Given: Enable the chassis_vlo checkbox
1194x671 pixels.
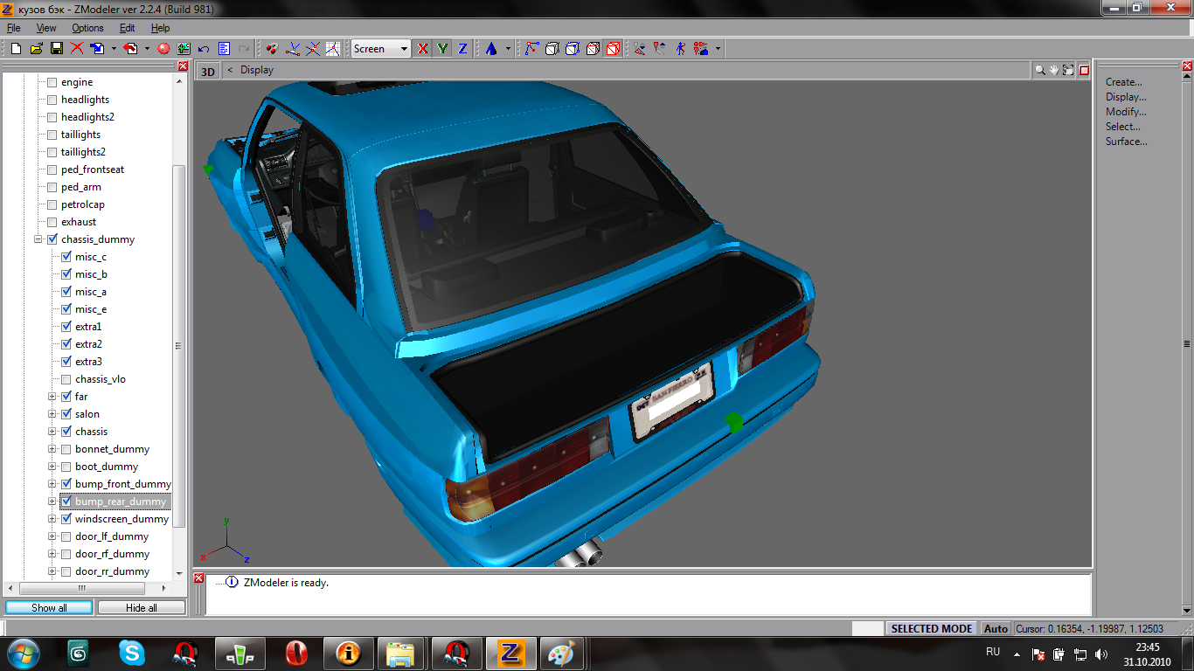Looking at the screenshot, I should [66, 379].
